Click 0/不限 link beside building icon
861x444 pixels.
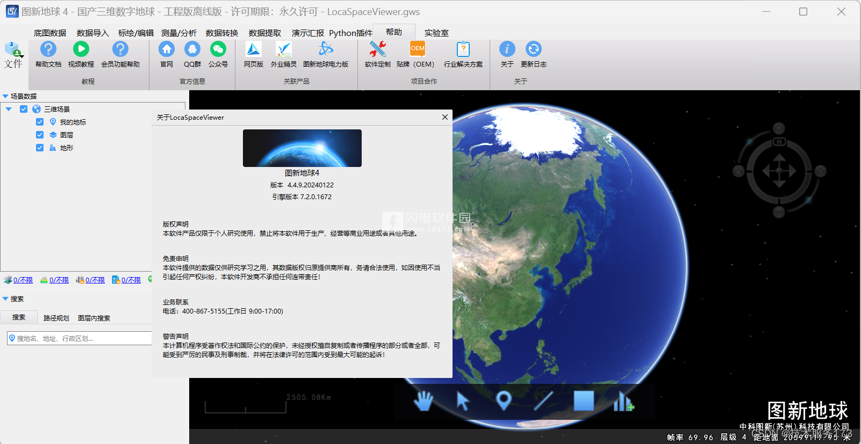coord(95,280)
